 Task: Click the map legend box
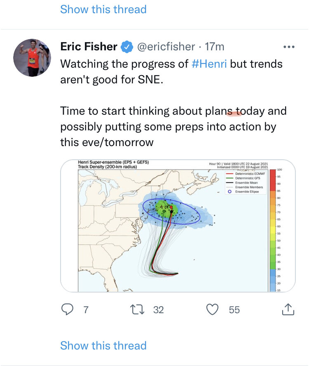click(246, 182)
